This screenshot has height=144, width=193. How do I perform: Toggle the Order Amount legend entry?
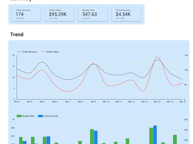pyautogui.click(x=27, y=52)
